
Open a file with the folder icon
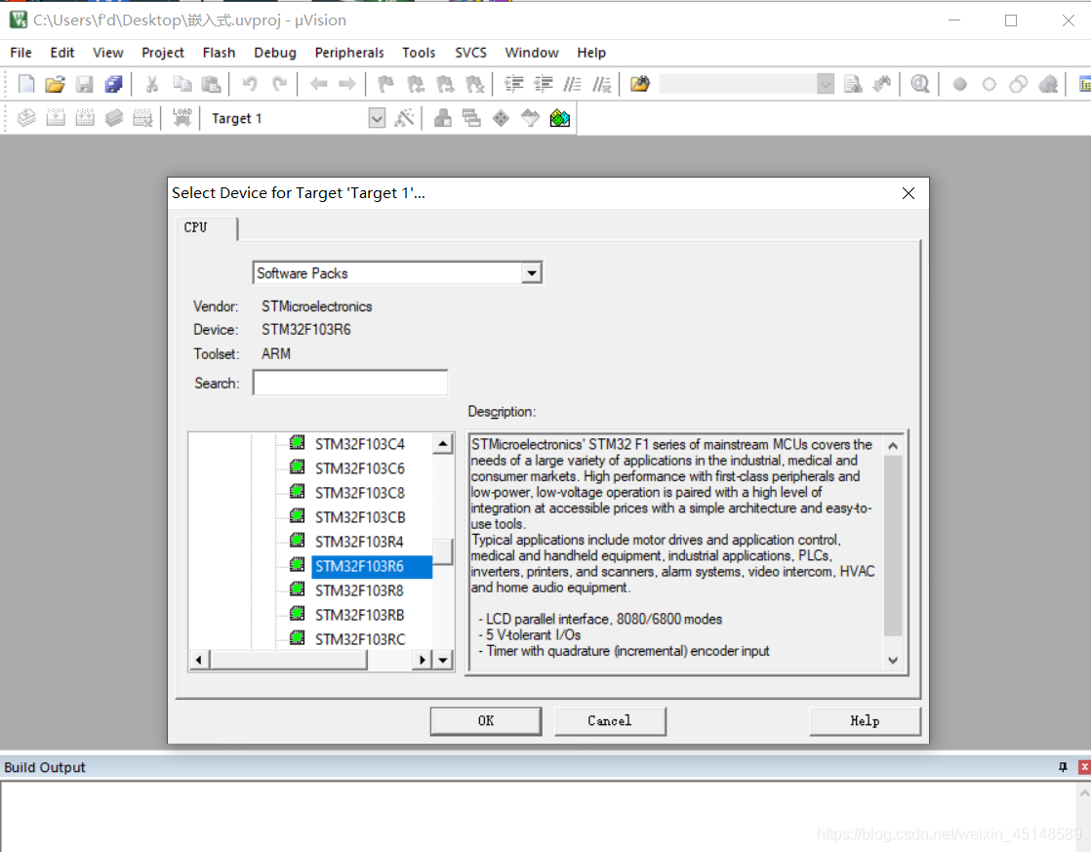click(55, 84)
